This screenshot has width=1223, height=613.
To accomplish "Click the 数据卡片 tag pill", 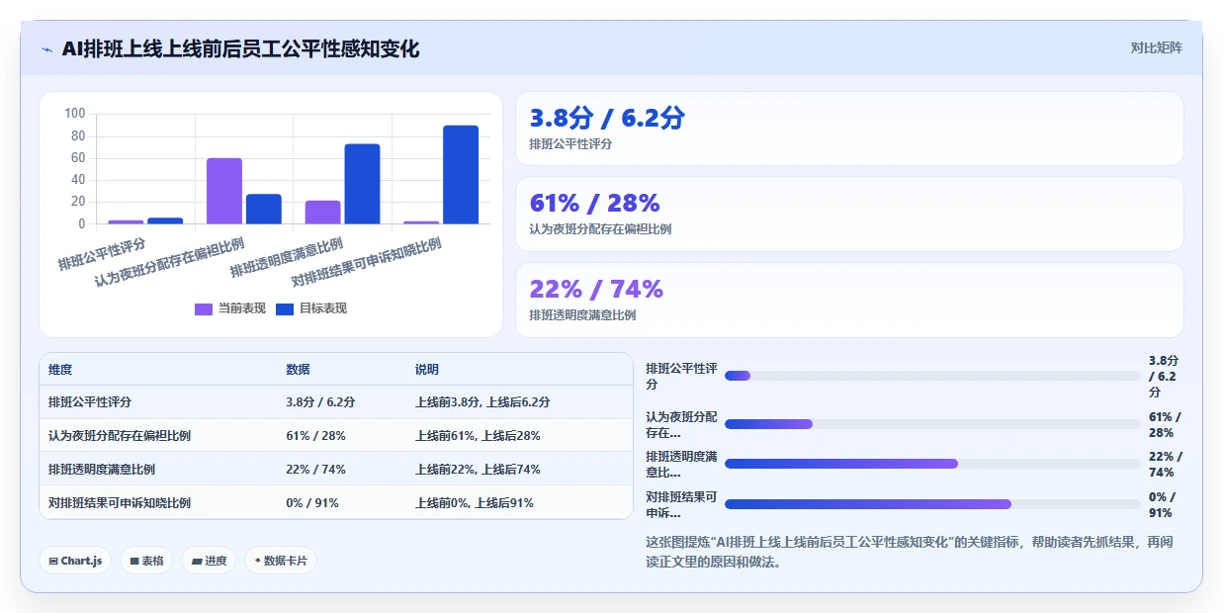I will point(281,561).
